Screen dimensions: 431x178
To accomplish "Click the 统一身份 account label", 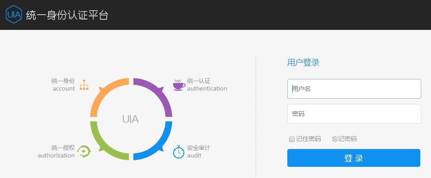I will pyautogui.click(x=63, y=85).
